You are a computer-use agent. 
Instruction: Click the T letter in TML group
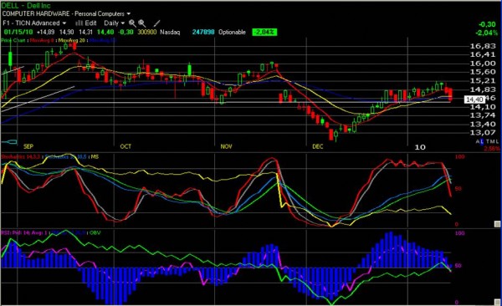tap(488, 141)
